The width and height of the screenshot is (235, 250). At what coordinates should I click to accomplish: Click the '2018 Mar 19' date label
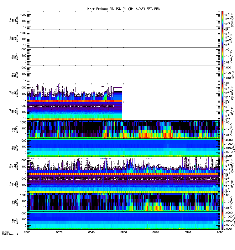10,235
